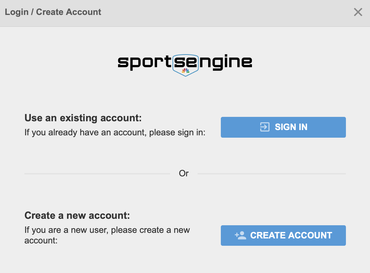Screen dimensions: 370x273
Task: Click 'If you already have an account' text
Action: [x=115, y=132]
